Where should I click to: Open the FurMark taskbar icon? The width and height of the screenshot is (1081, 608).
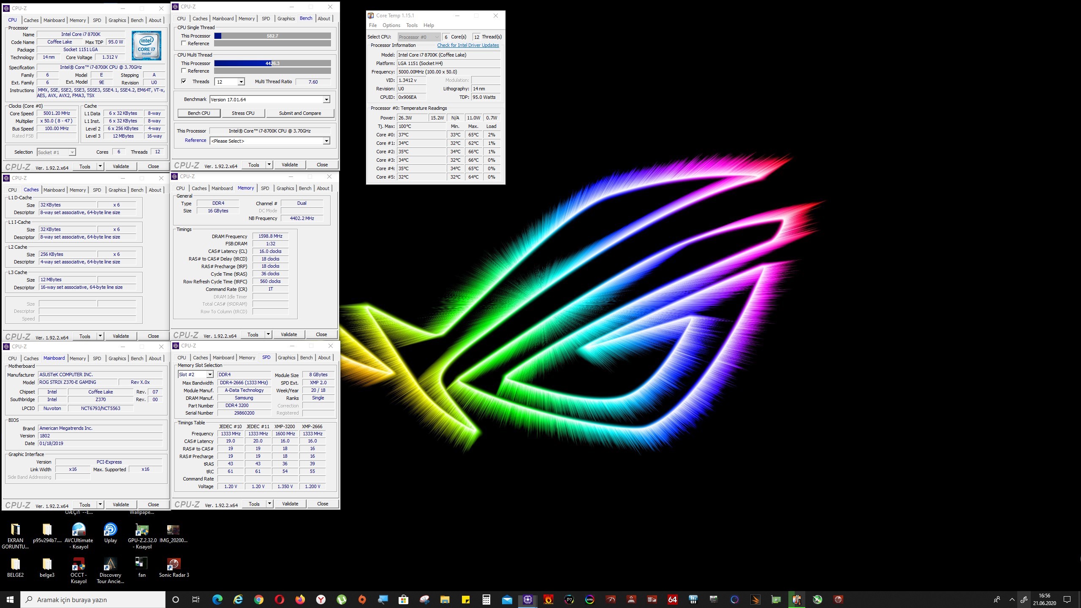549,599
